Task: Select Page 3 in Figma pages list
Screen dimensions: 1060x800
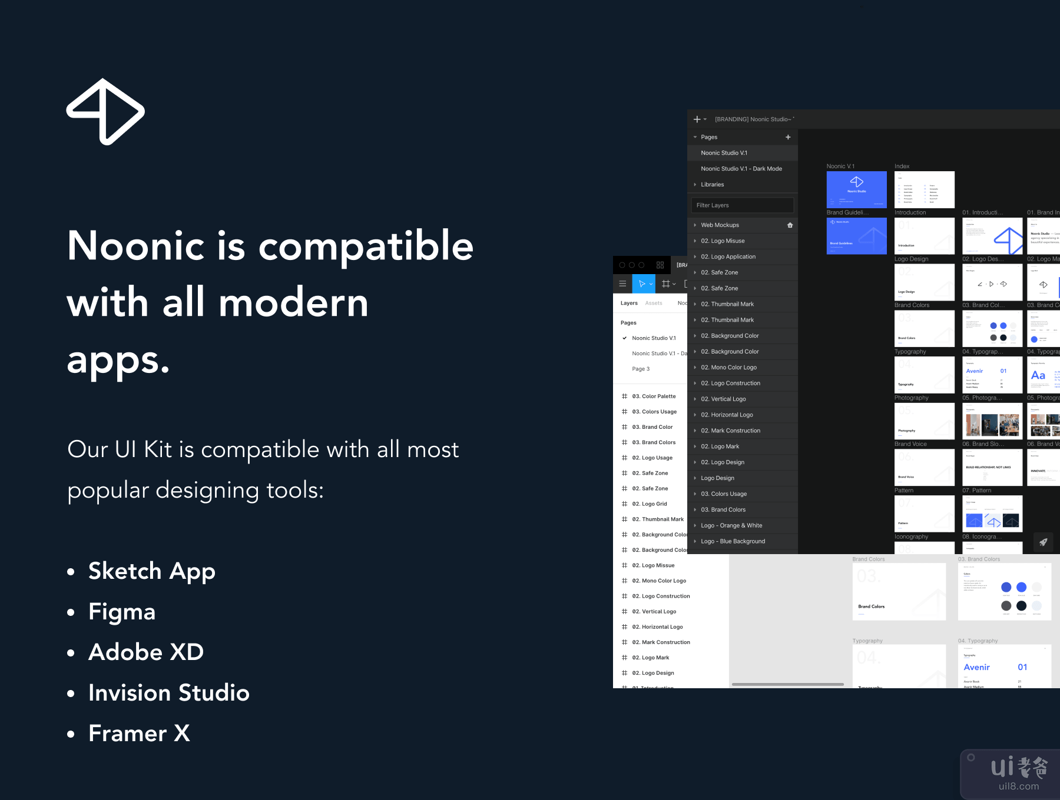Action: (x=641, y=369)
